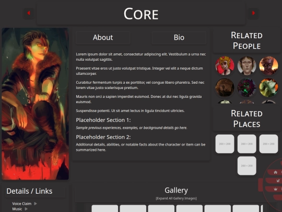Click the "Suspendisse potenti" paragraph
Viewport: 282px width, 212px height.
(x=130, y=110)
